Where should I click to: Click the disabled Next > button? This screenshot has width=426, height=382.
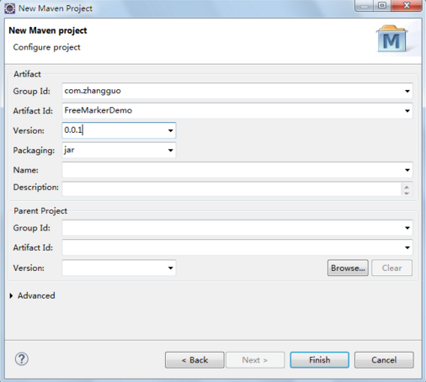pyautogui.click(x=255, y=360)
